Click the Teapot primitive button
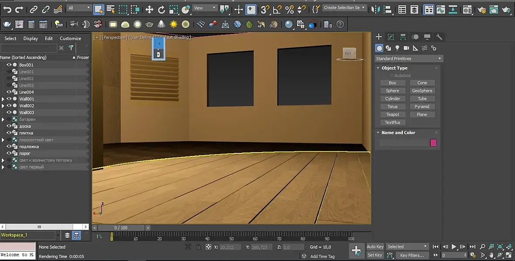Screen dimensions: 515x261 392,115
